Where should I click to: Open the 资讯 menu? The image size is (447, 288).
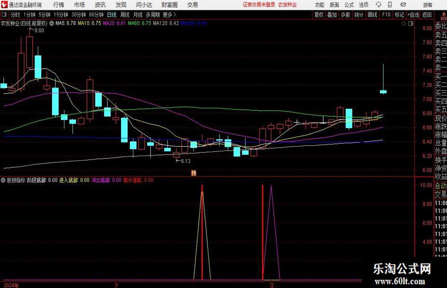[100, 5]
